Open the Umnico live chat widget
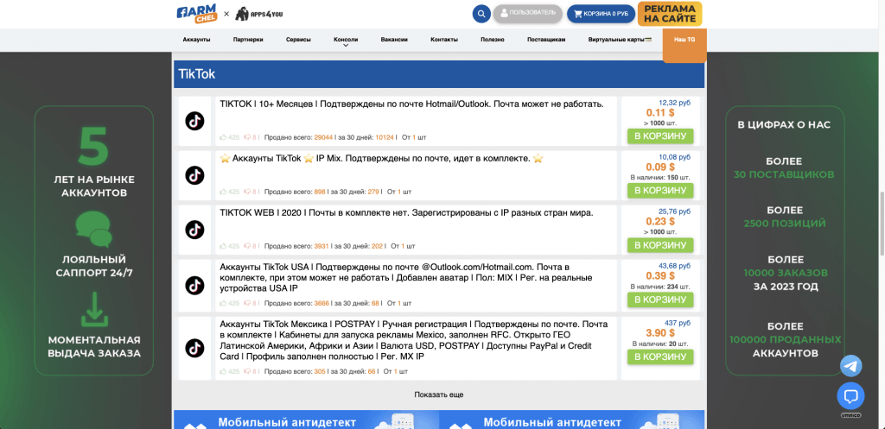 coord(850,396)
